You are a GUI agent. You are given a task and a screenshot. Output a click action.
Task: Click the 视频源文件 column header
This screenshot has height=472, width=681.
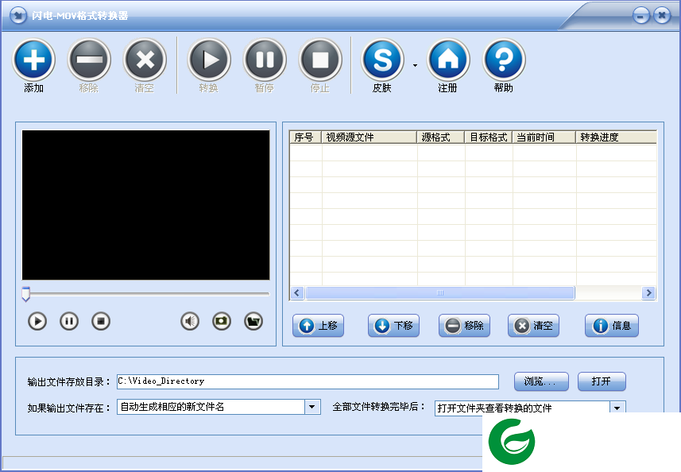(370, 137)
